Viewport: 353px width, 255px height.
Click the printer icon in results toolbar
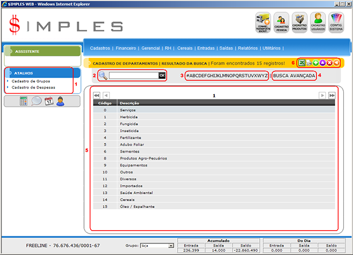[x=309, y=62]
